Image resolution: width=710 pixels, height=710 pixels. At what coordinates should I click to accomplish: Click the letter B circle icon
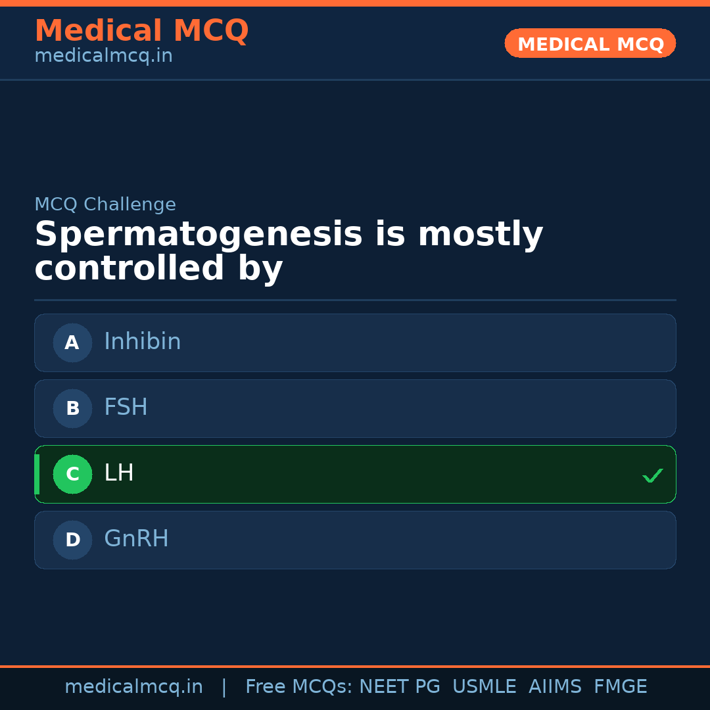coord(72,408)
